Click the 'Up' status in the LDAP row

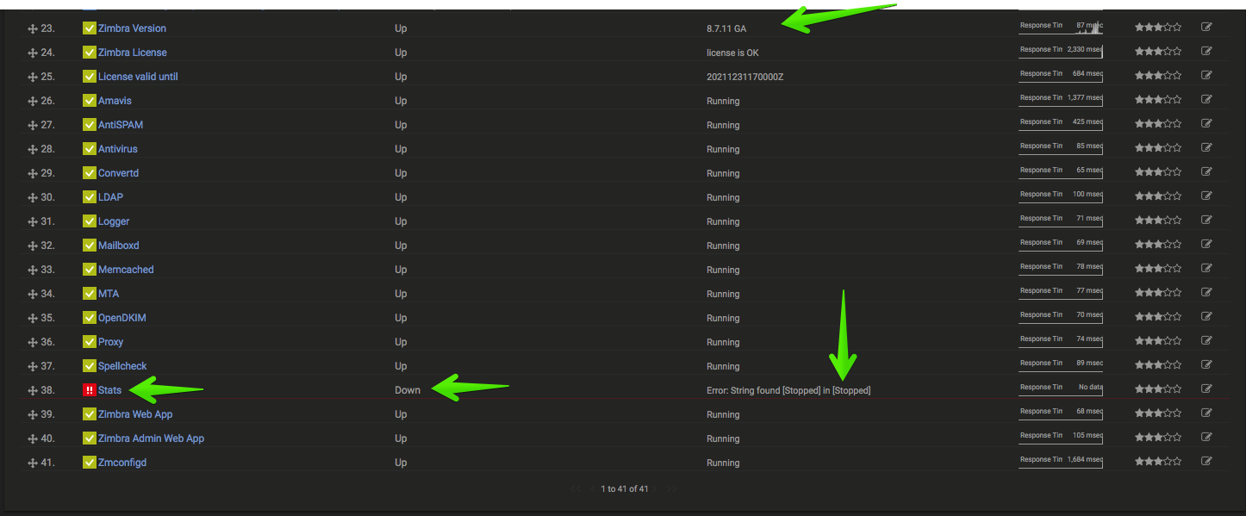pyautogui.click(x=401, y=197)
